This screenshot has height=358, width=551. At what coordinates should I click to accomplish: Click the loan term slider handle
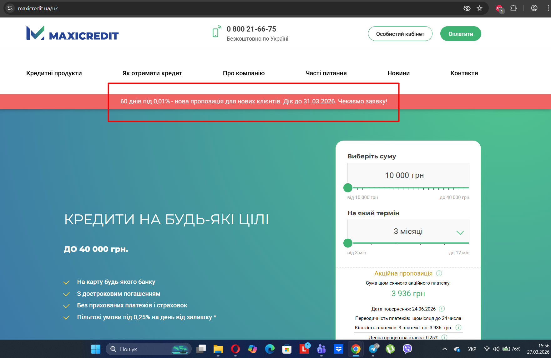tap(348, 243)
